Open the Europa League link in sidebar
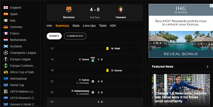Viewport: 213px width, 107px height. (x=20, y=59)
